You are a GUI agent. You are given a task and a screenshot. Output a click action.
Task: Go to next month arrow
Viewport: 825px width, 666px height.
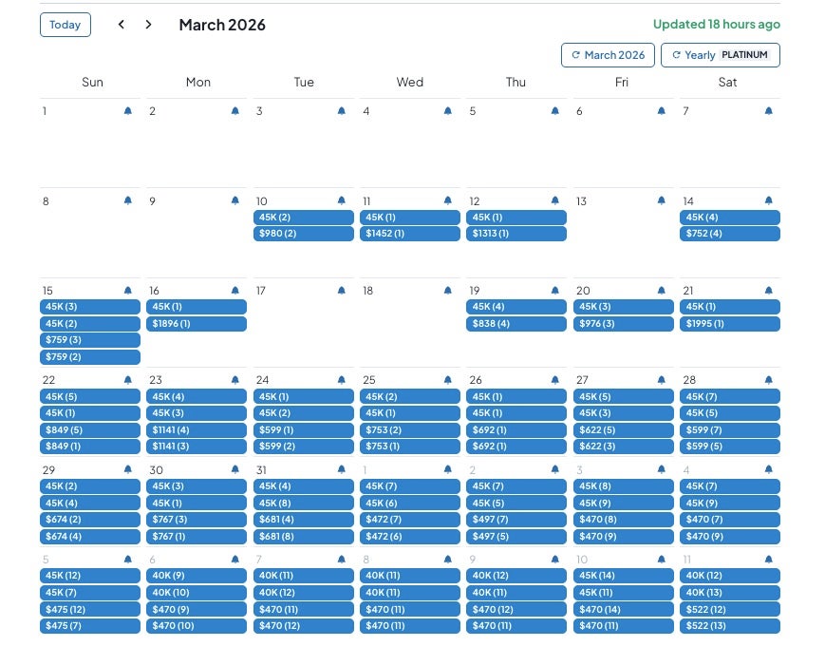(148, 25)
